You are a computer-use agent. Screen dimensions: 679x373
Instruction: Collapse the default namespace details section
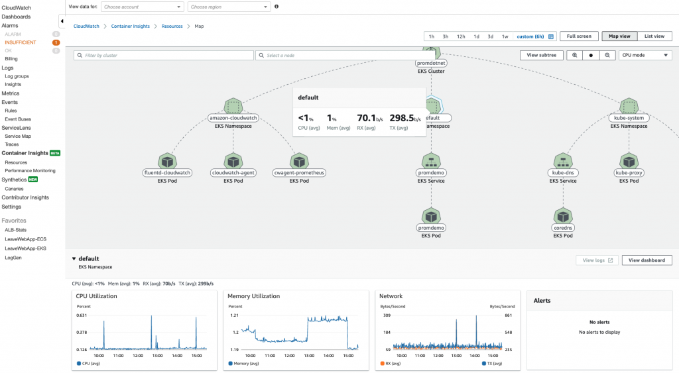click(74, 259)
